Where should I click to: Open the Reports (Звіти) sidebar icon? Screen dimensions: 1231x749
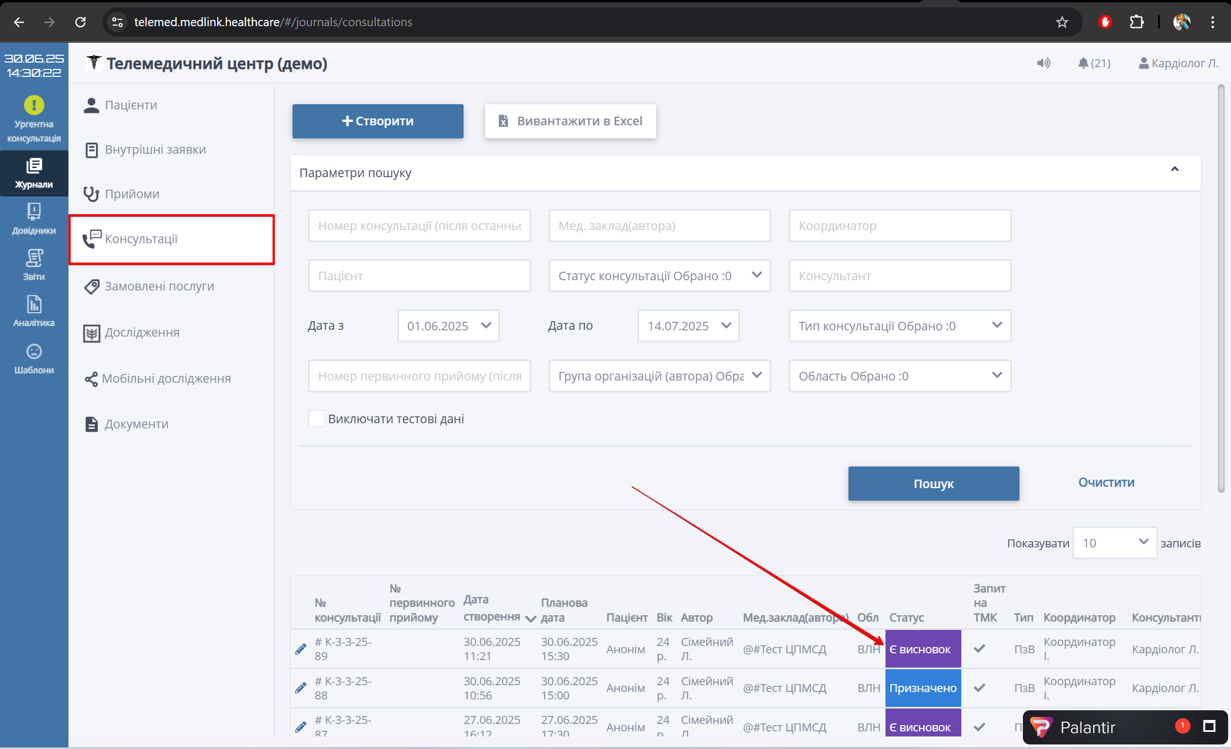pos(34,264)
